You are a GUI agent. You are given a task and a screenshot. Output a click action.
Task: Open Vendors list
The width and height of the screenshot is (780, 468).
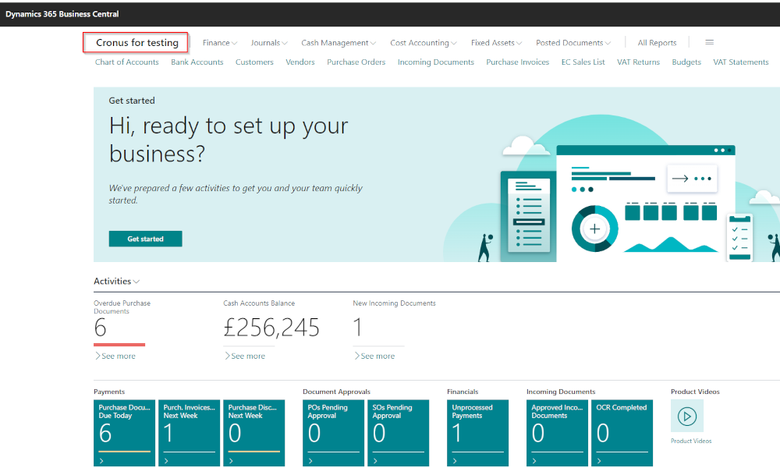pyautogui.click(x=300, y=62)
